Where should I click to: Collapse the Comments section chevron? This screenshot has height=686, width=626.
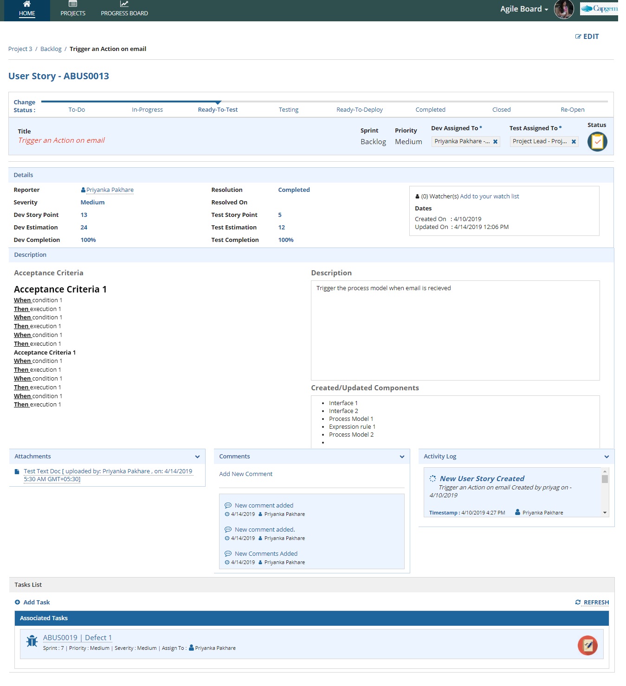point(401,457)
